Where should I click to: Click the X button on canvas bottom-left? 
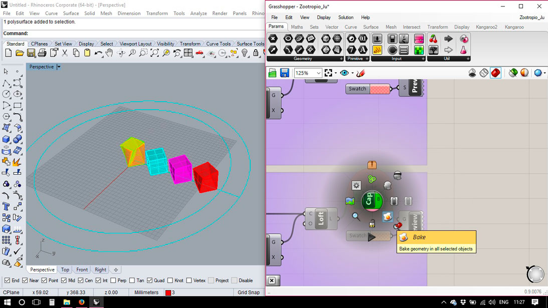(272, 280)
